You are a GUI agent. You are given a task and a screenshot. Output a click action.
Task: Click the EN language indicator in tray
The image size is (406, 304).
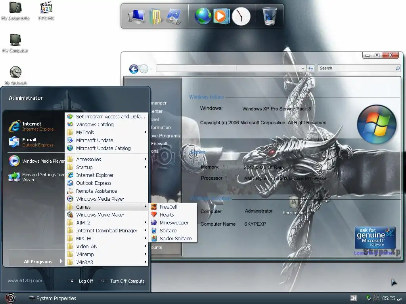353,298
